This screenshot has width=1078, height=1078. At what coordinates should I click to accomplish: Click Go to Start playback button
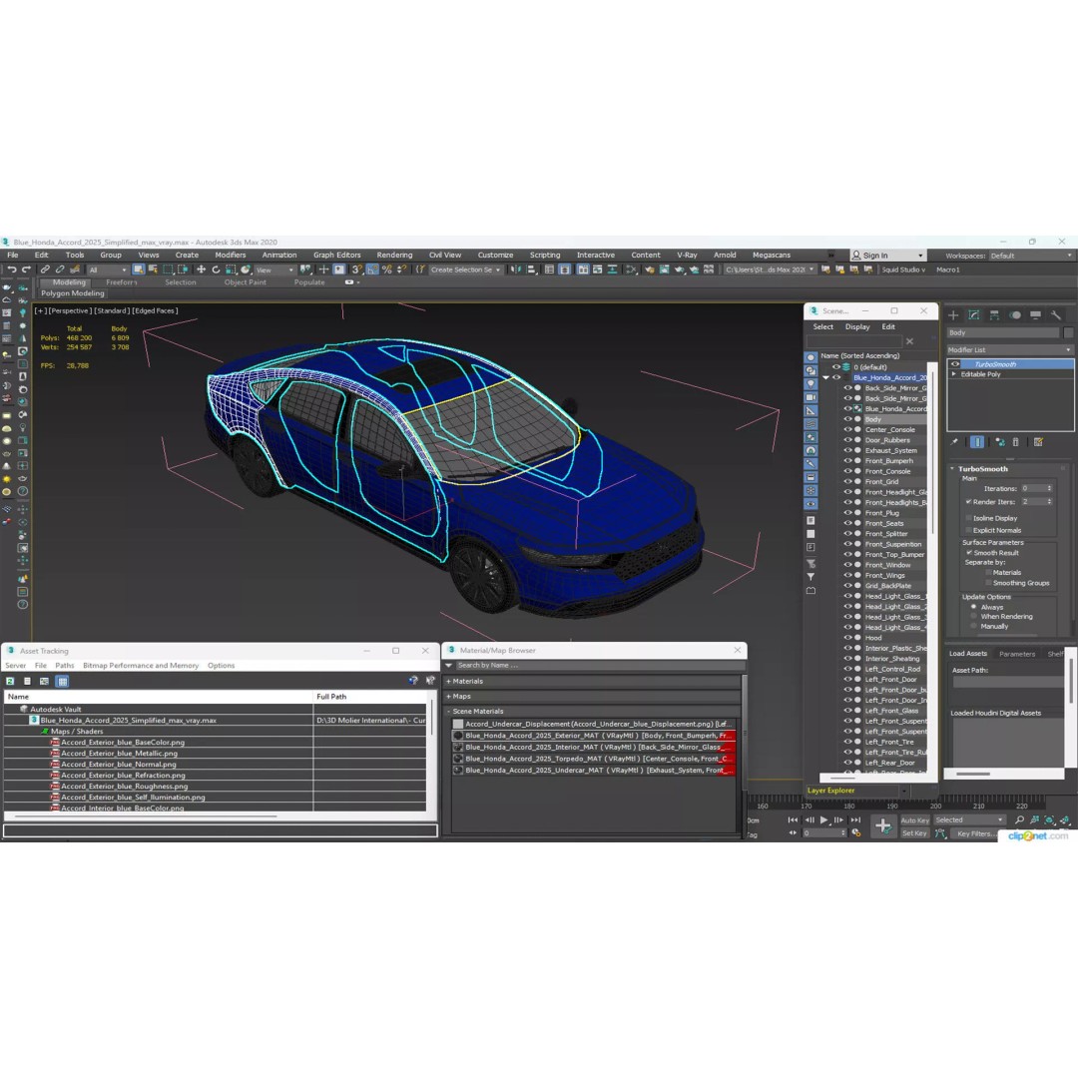tap(793, 819)
